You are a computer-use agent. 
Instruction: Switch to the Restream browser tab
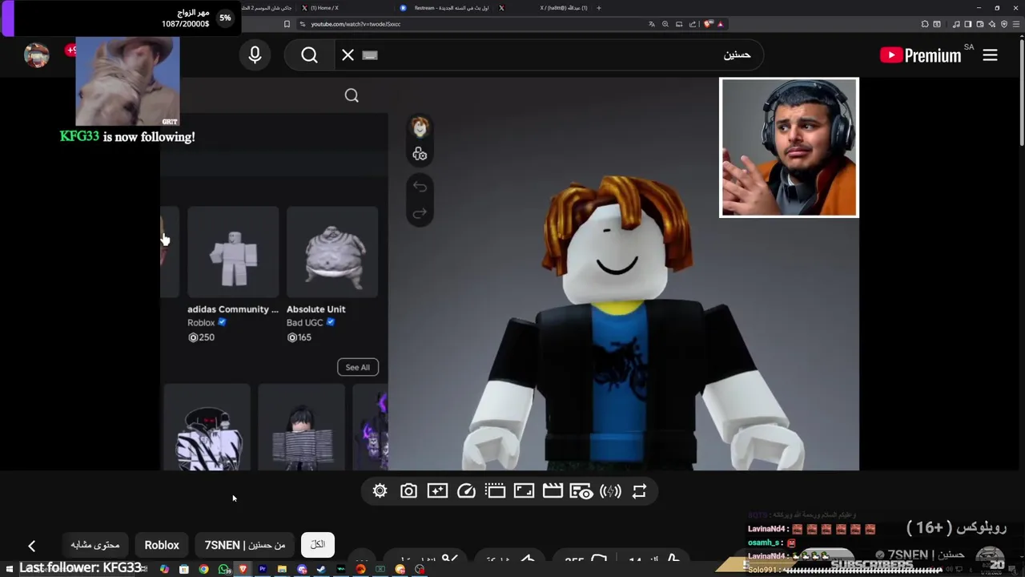pos(447,8)
